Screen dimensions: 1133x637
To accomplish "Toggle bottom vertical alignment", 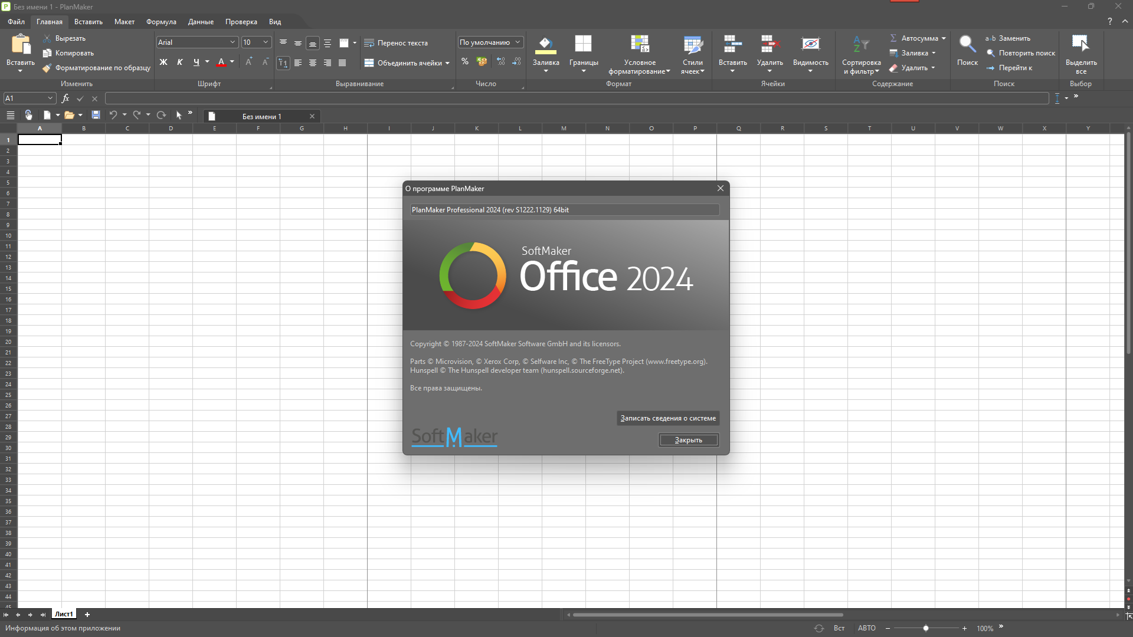I will [313, 43].
